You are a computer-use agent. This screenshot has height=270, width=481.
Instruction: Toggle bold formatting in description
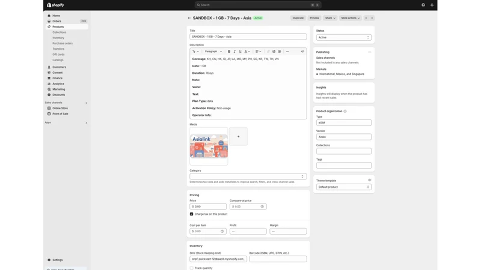coord(229,52)
